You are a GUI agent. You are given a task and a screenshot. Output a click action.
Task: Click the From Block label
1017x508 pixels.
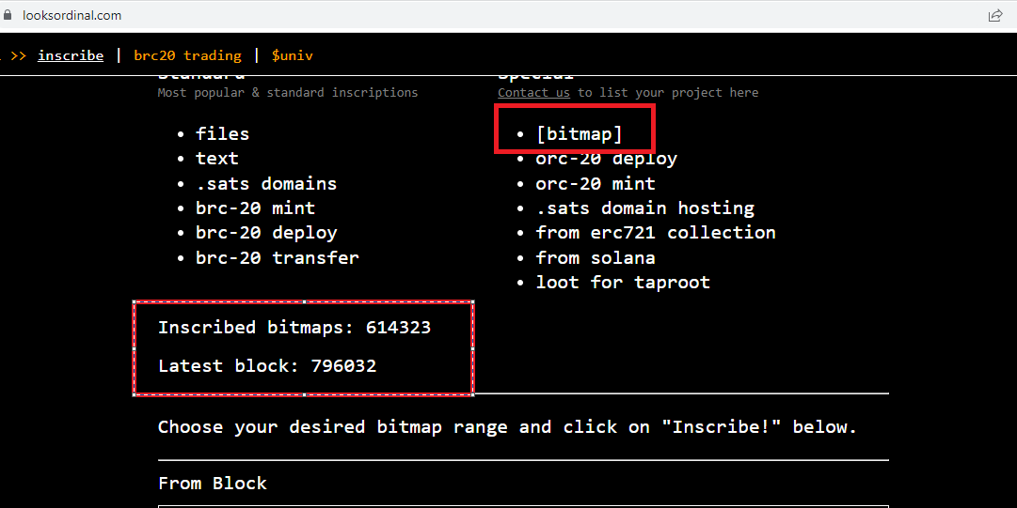pyautogui.click(x=212, y=484)
